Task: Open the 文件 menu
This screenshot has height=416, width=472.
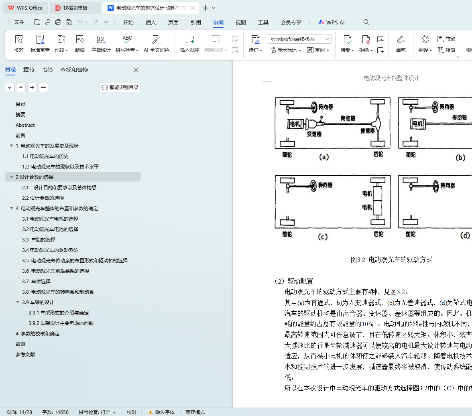Action: [16, 22]
